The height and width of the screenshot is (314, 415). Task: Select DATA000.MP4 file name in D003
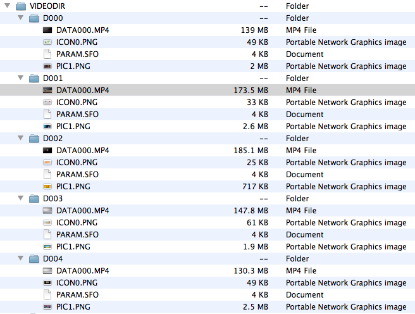point(83,210)
